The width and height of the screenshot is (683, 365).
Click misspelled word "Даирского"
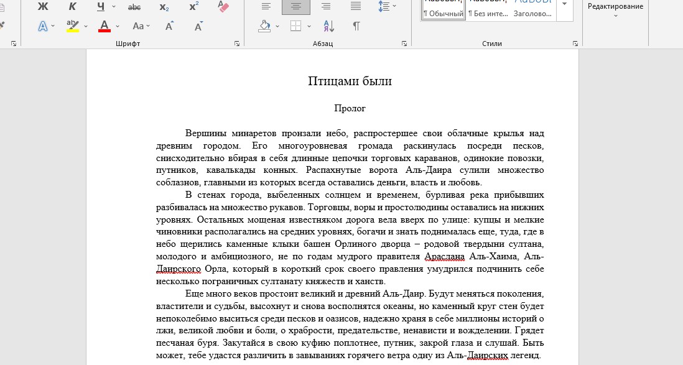pos(178,269)
